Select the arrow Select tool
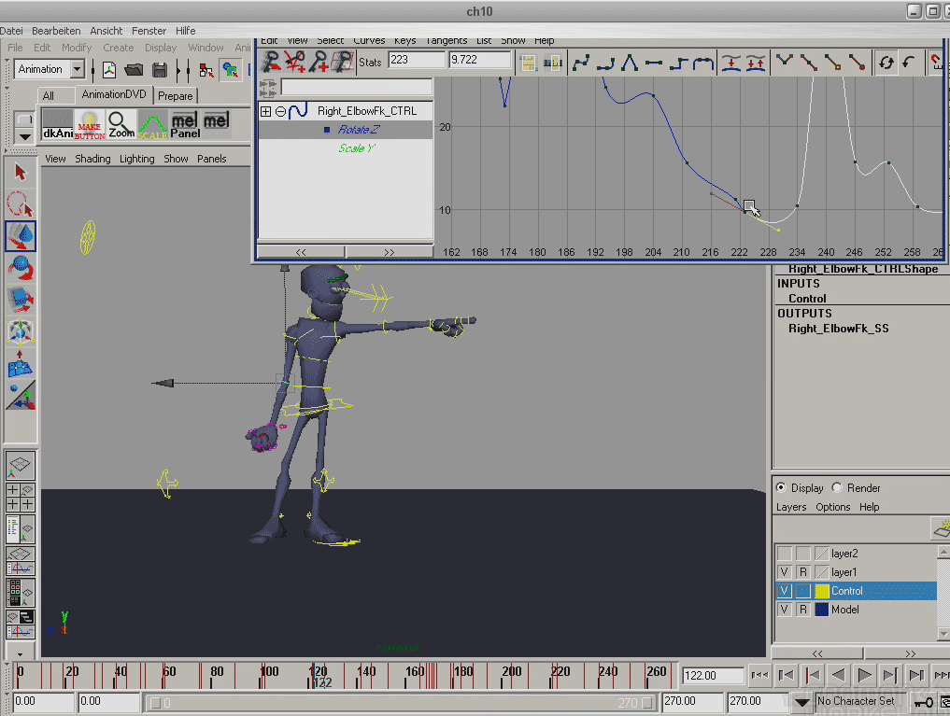 [x=21, y=173]
